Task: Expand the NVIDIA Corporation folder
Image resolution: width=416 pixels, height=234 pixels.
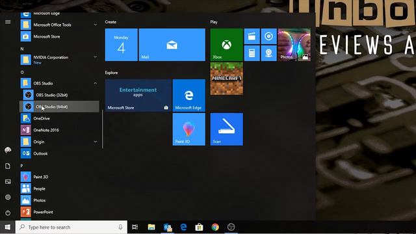Action: click(x=96, y=57)
